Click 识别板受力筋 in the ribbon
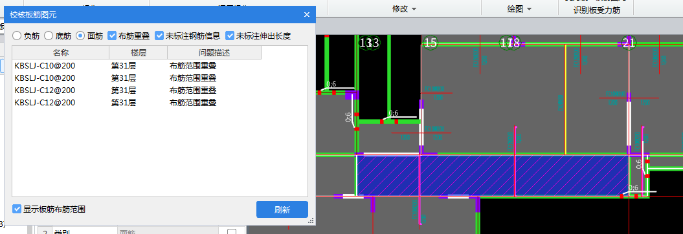This screenshot has width=683, height=234. click(597, 10)
